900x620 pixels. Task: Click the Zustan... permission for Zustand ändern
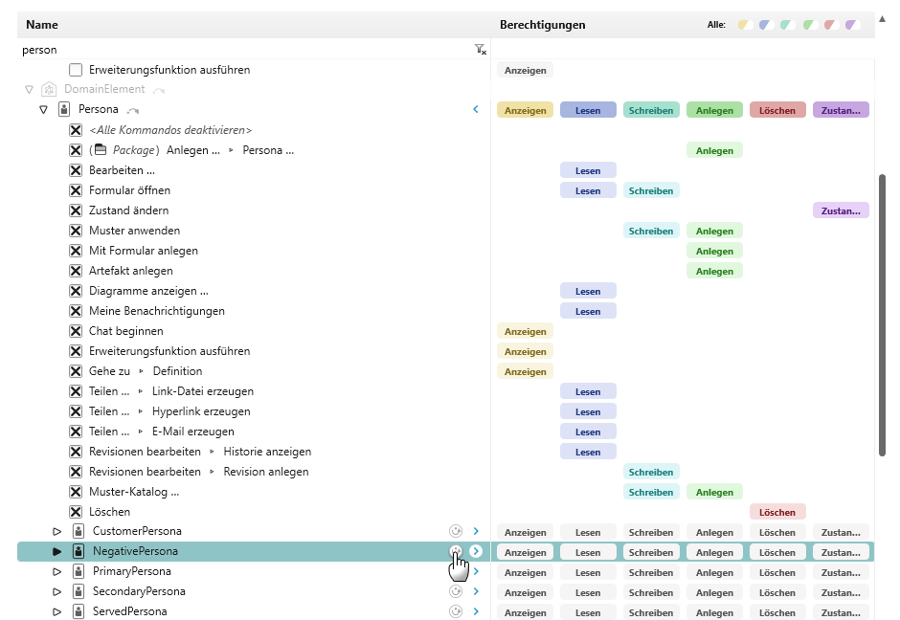click(x=841, y=210)
